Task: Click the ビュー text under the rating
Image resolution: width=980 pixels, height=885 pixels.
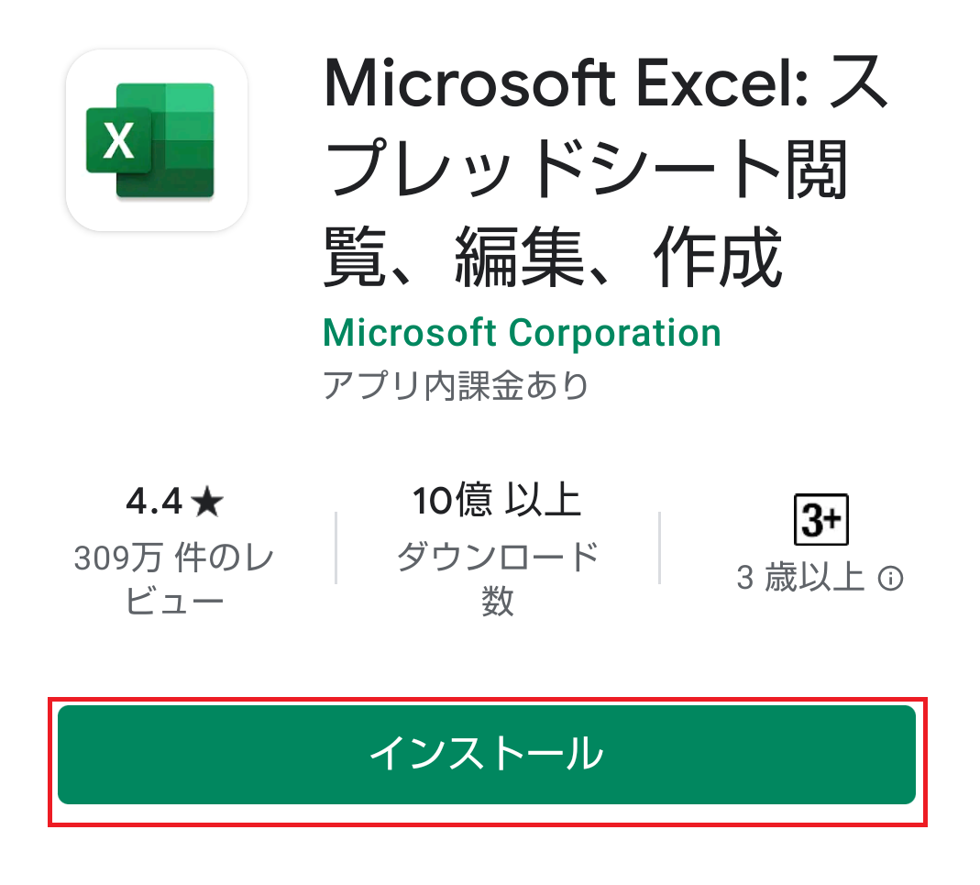Action: (174, 602)
